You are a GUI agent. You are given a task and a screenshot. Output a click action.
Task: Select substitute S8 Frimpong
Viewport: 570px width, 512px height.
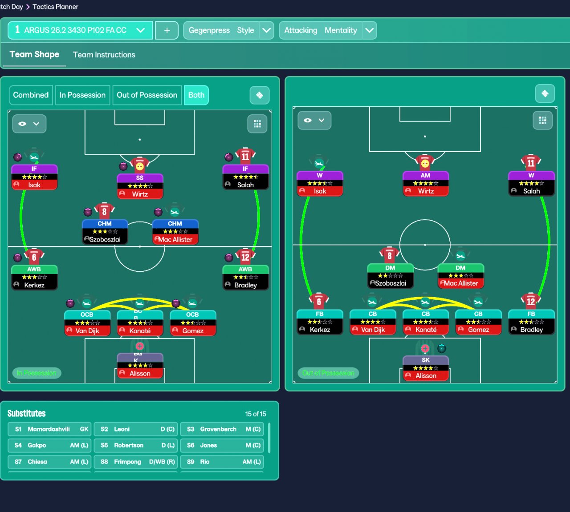136,462
